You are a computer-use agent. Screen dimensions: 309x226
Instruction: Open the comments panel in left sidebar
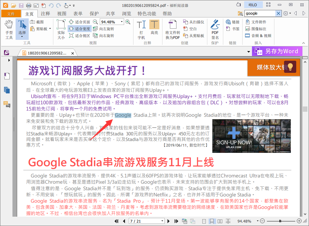(7, 105)
